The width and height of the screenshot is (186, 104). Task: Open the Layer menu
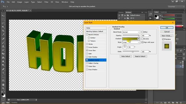(26, 2)
